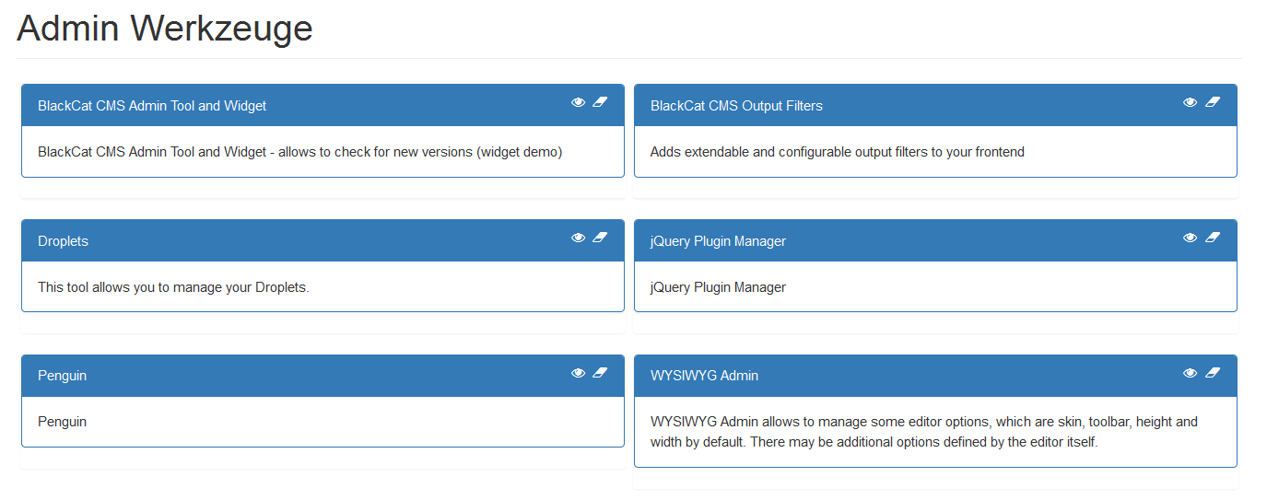Toggle eye icon on jQuery Plugin Manager panel
The height and width of the screenshot is (500, 1267).
(x=1191, y=238)
